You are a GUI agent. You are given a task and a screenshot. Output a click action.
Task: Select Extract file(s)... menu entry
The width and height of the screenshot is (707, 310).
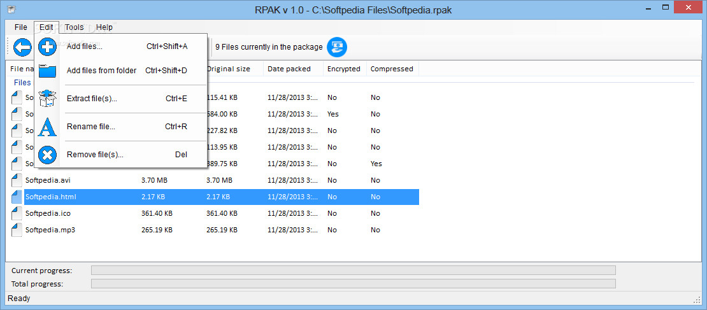[x=120, y=99]
